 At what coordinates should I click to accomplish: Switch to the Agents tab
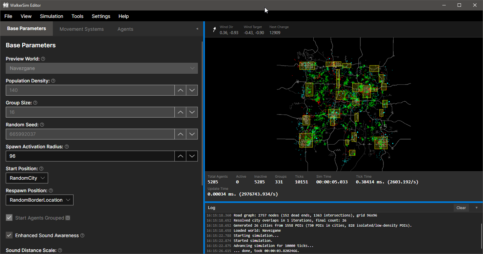point(125,29)
